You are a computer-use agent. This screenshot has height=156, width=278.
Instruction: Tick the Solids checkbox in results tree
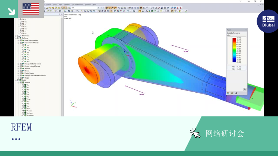(x=18, y=80)
